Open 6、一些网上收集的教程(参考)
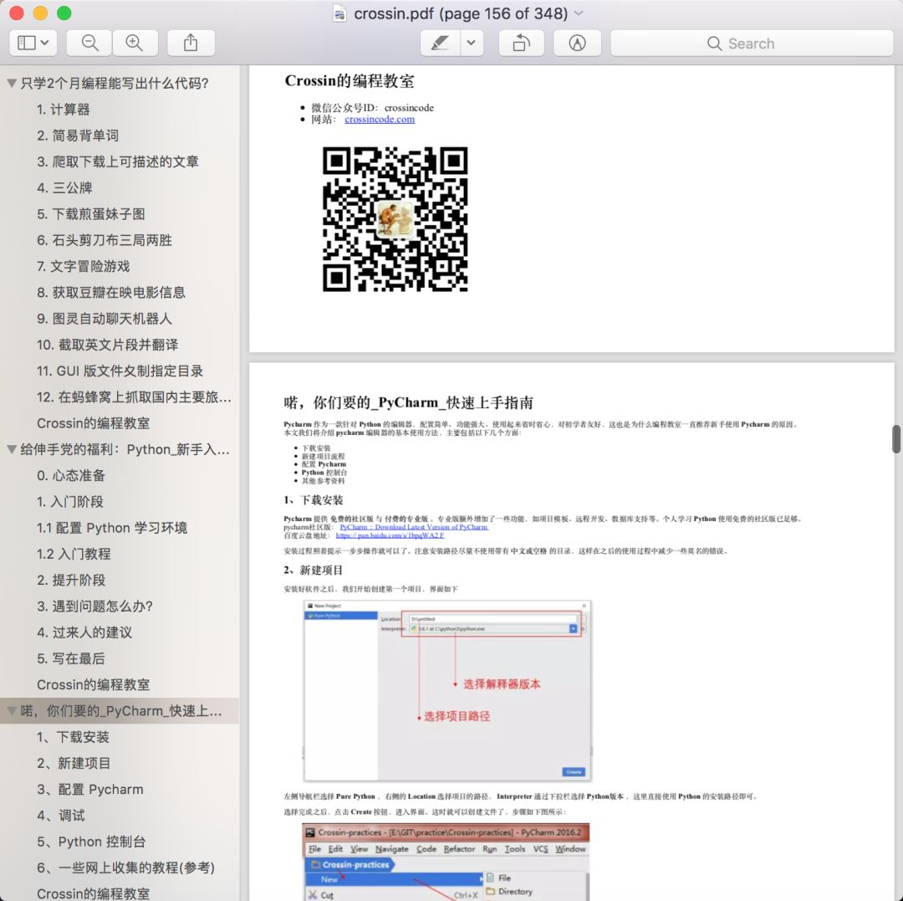 point(125,868)
